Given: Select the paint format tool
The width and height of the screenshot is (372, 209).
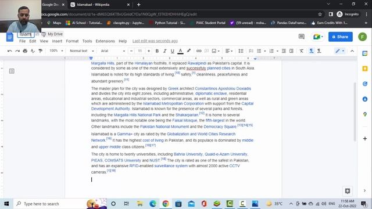Looking at the screenshot, I should point(41,51).
